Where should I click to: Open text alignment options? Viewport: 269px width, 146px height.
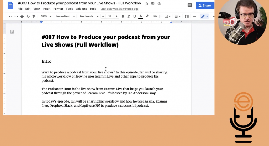[x=178, y=16]
